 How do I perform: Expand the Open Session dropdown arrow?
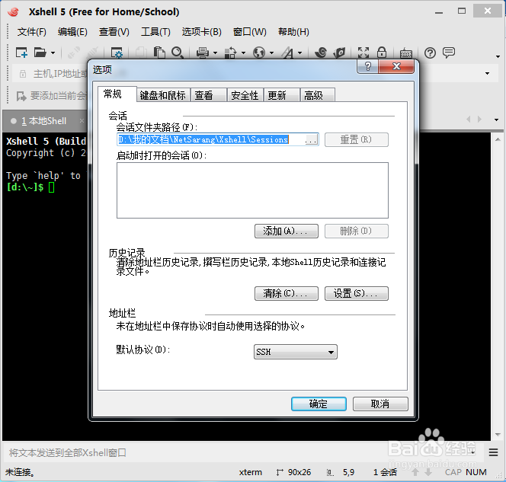[x=53, y=53]
